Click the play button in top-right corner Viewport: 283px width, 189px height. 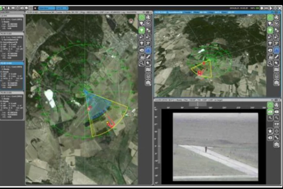click(270, 8)
